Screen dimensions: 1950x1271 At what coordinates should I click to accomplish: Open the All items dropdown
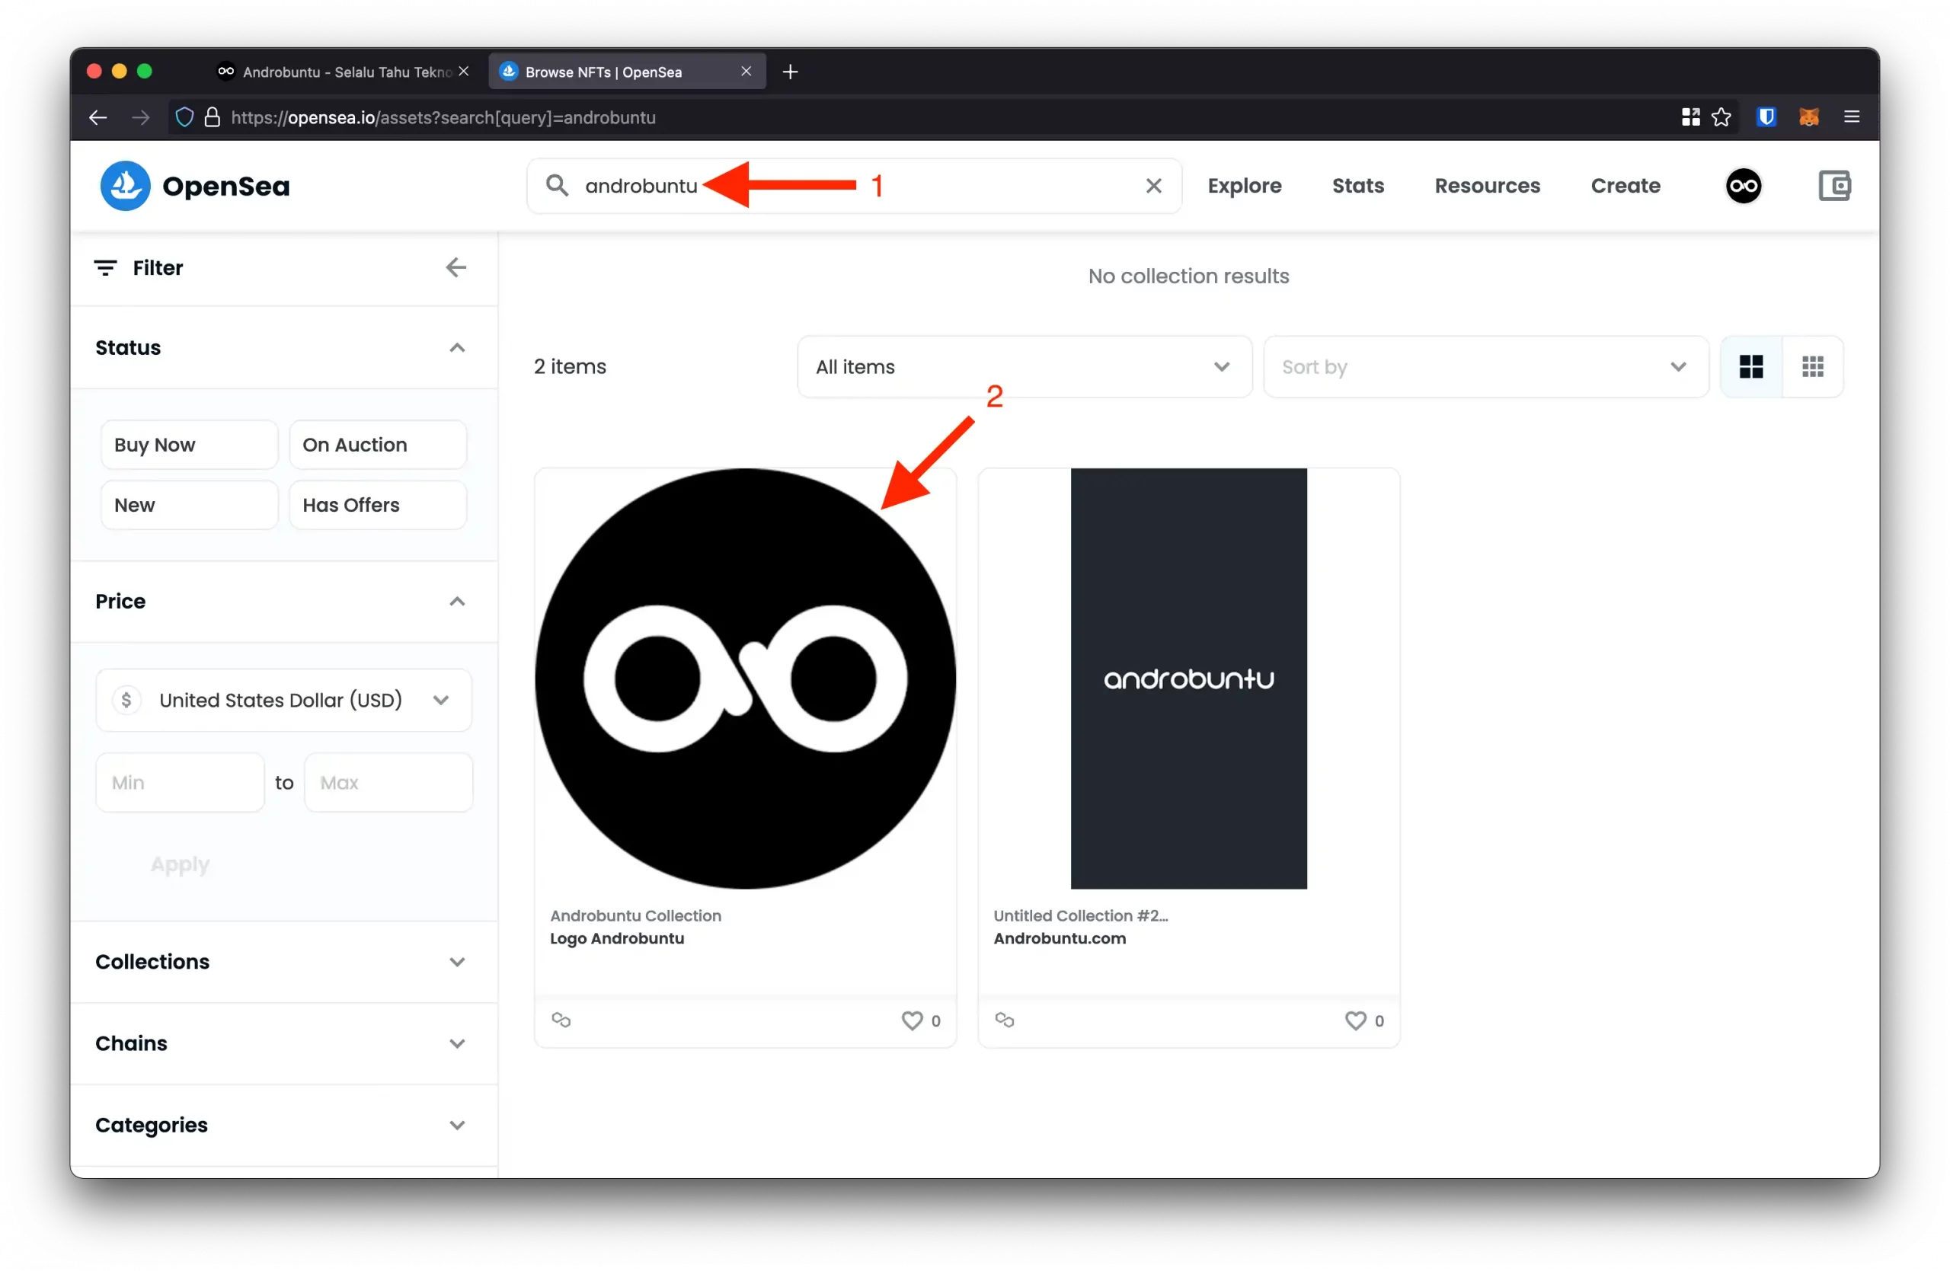pyautogui.click(x=1025, y=367)
